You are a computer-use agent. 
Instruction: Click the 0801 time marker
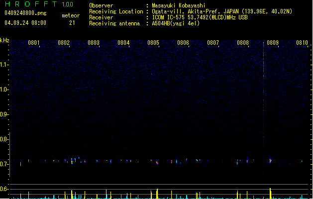[33, 42]
